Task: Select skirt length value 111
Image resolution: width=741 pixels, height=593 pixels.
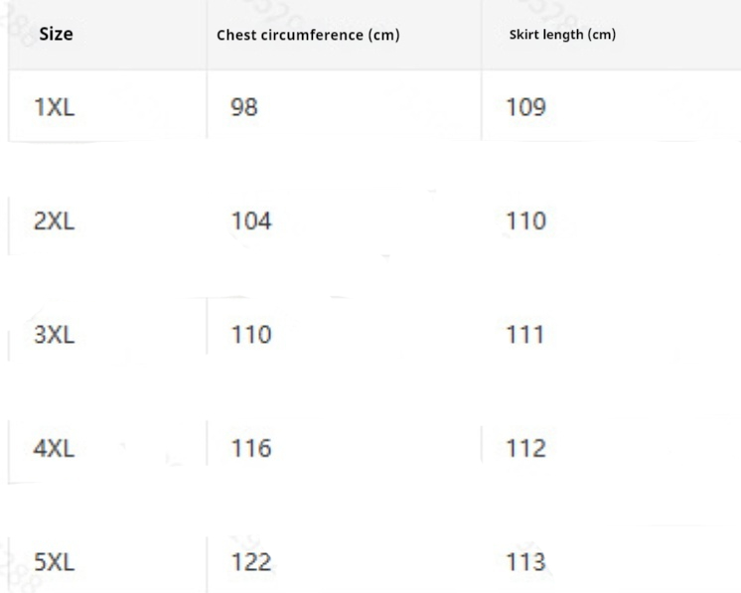Action: pos(526,336)
